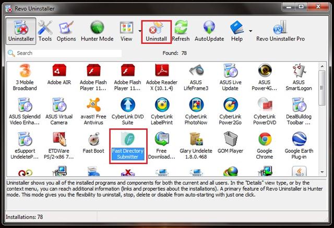334x228 pixels.
Task: Select ASUS SmartLogon
Action: coord(299,78)
